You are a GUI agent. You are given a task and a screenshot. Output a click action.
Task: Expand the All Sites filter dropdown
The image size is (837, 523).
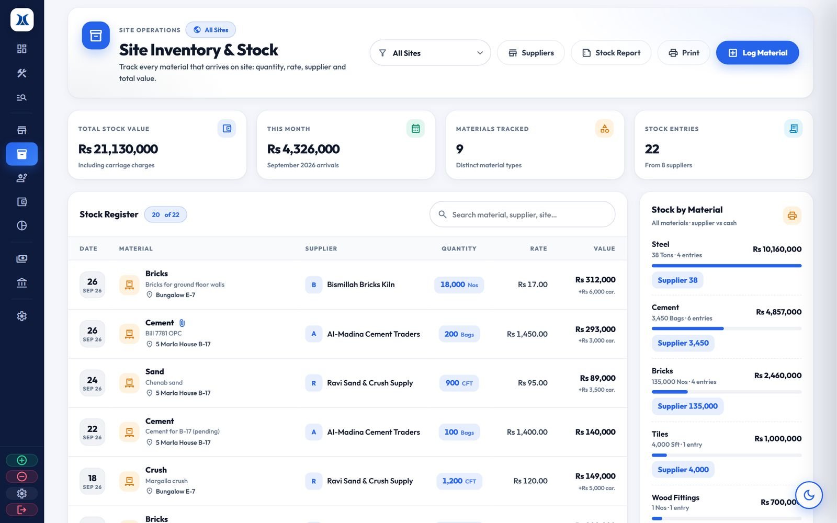[430, 53]
